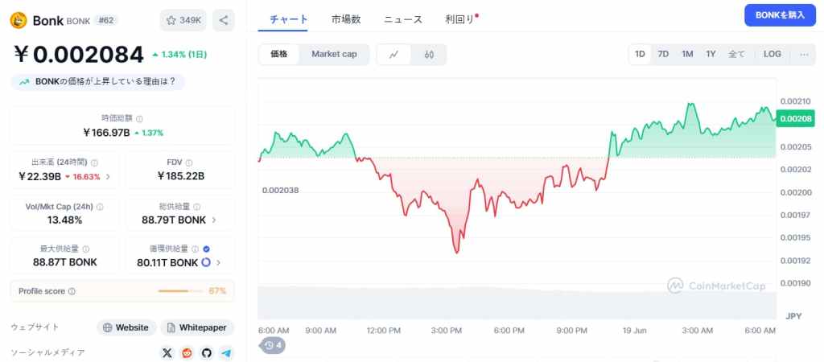824x362 pixels.
Task: Open the GitHub repository icon
Action: 207,353
